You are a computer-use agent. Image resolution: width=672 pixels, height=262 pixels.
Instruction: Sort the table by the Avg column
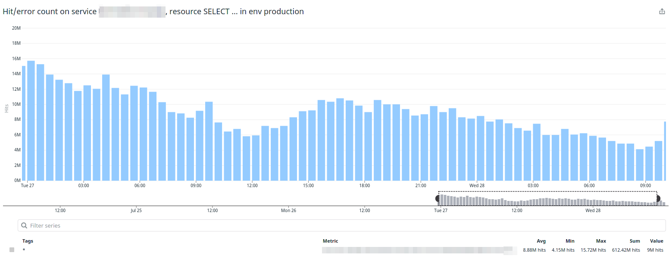[x=541, y=241]
